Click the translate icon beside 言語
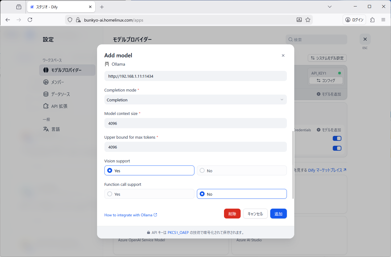 click(x=46, y=129)
